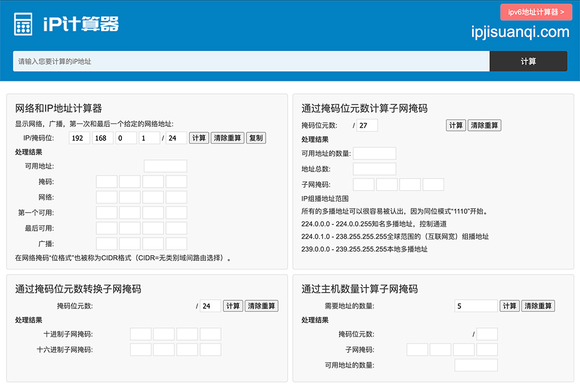Select the second IP octet field containing 168
580x386 pixels.
tap(103, 138)
